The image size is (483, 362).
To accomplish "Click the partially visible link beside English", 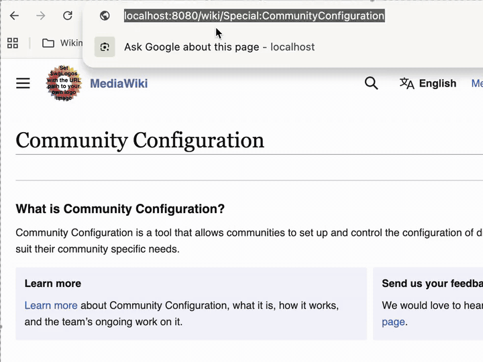I will pyautogui.click(x=477, y=83).
